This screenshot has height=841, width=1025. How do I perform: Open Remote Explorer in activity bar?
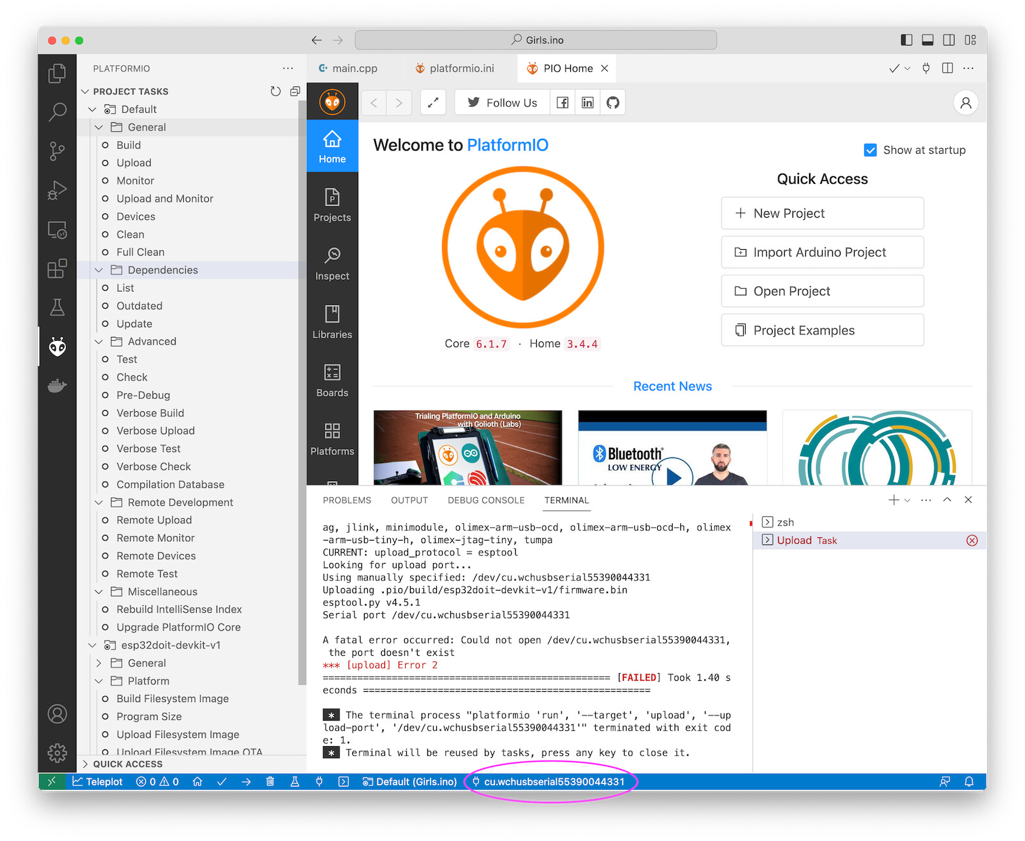coord(57,229)
